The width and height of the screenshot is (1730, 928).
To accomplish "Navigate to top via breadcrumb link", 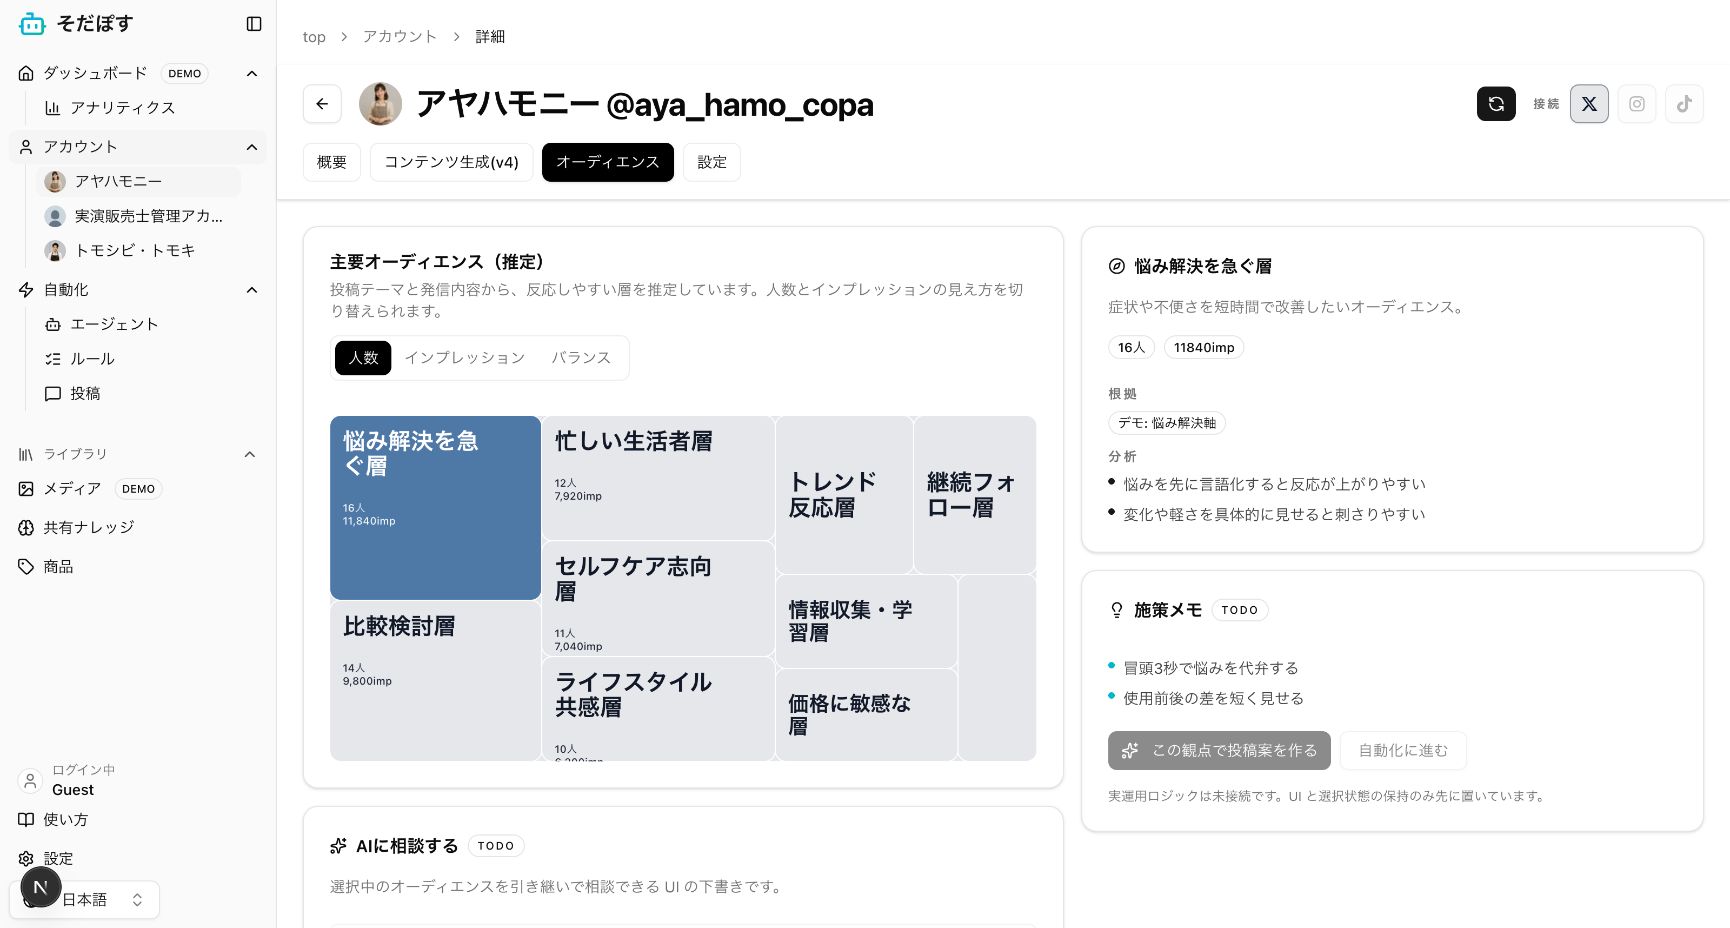I will point(314,36).
